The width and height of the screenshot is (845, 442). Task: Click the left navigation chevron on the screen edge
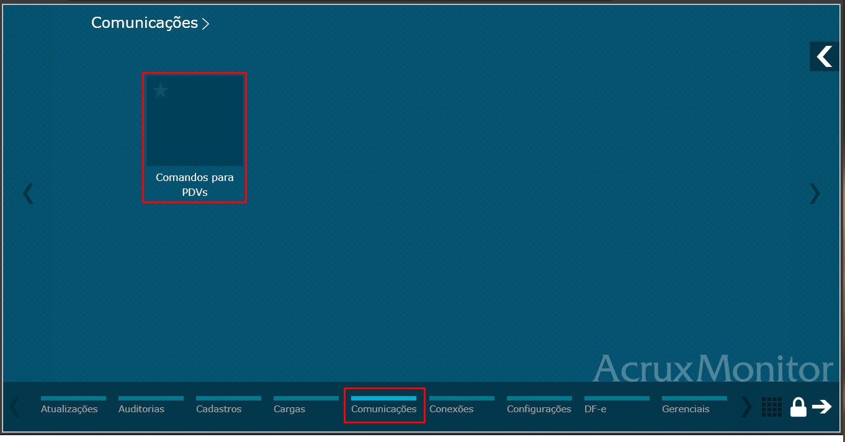point(29,193)
